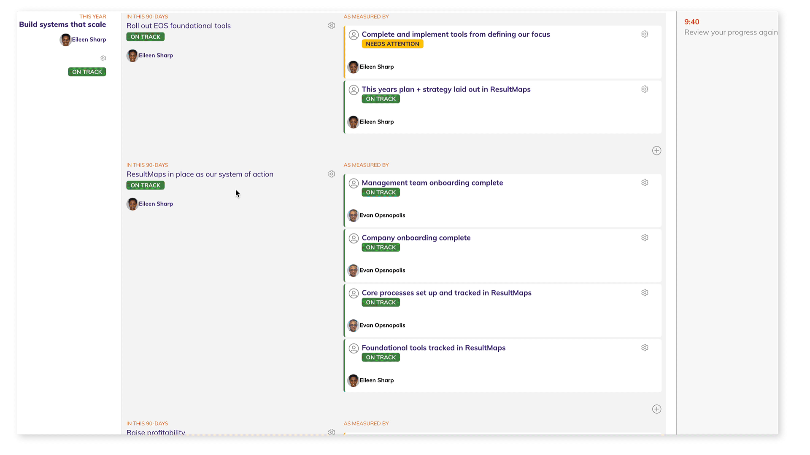The width and height of the screenshot is (810, 455).
Task: Click ON TRACK badge on Company onboarding complete
Action: pyautogui.click(x=381, y=247)
